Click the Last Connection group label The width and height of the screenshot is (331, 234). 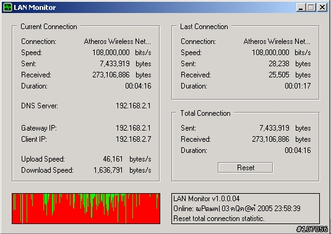(x=204, y=27)
